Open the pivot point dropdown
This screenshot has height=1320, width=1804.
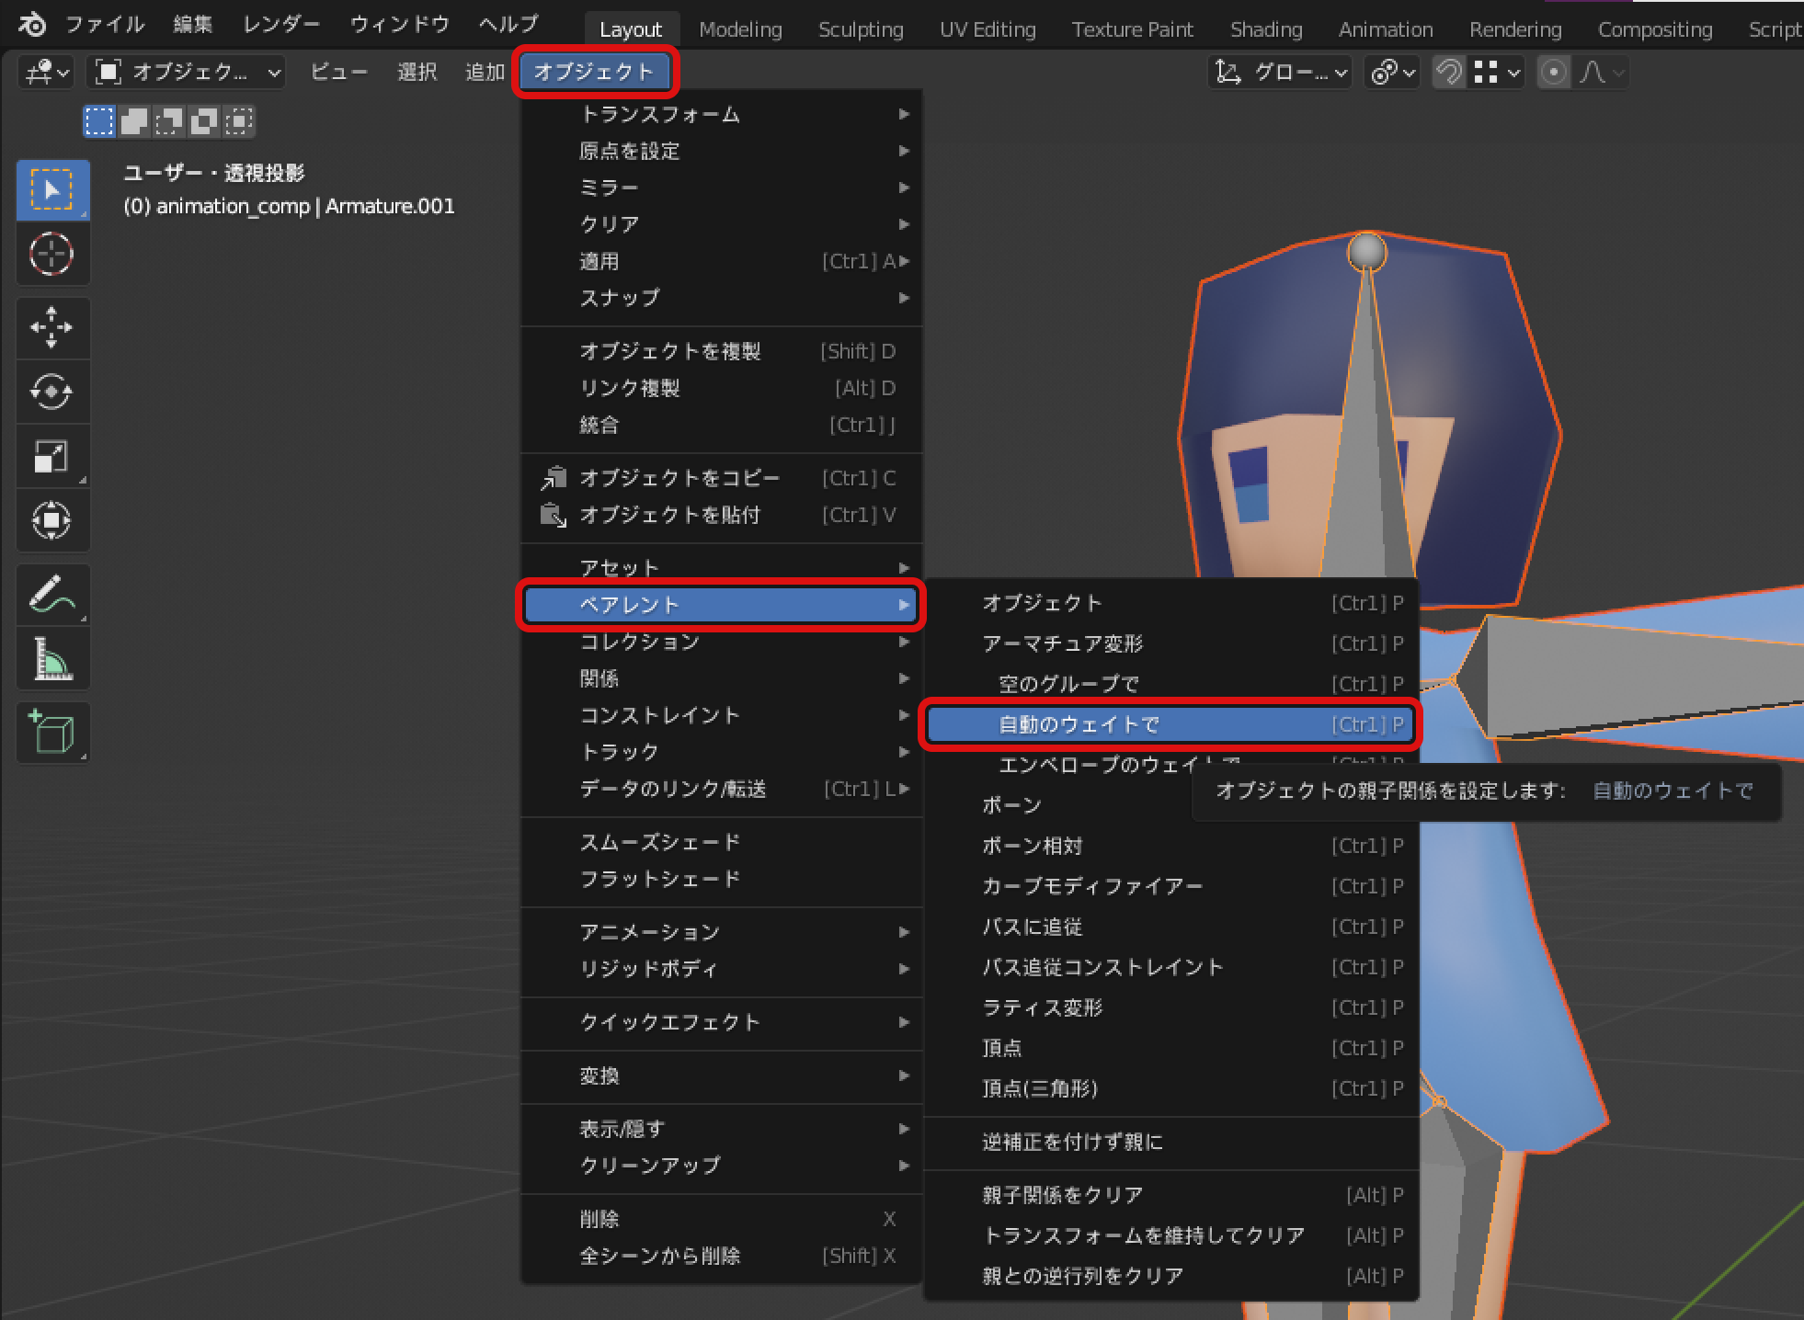(1393, 72)
